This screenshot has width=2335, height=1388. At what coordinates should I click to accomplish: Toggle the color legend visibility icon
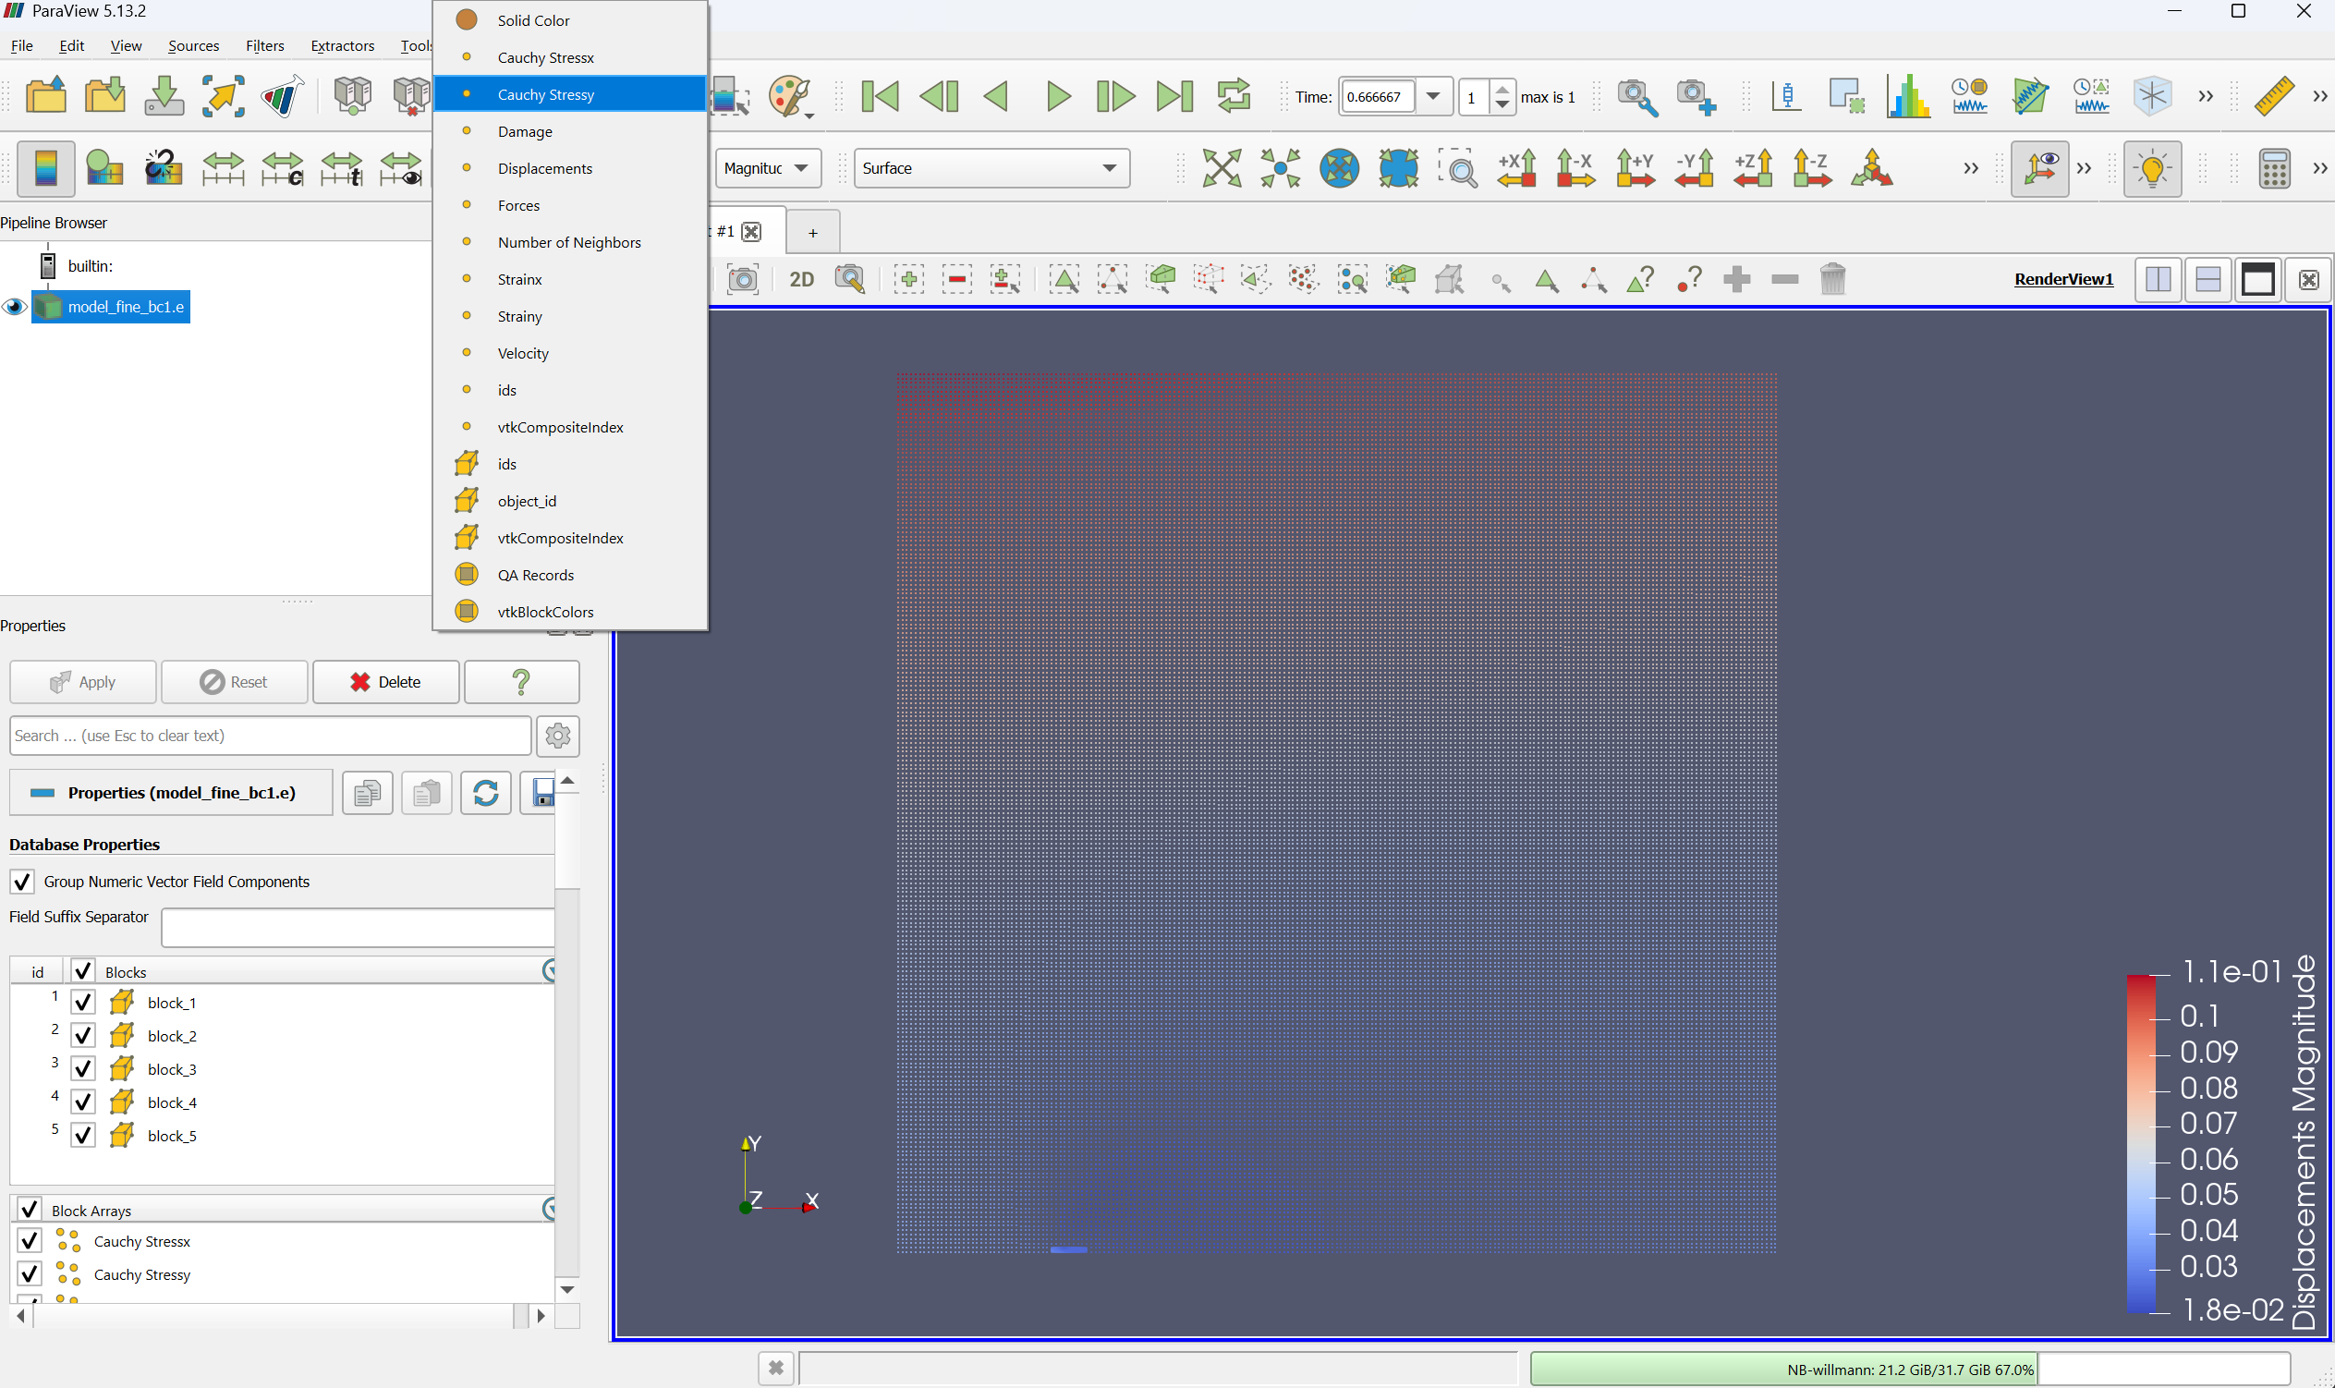[x=45, y=169]
